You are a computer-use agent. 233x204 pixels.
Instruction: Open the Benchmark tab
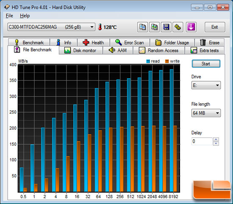coord(29,42)
